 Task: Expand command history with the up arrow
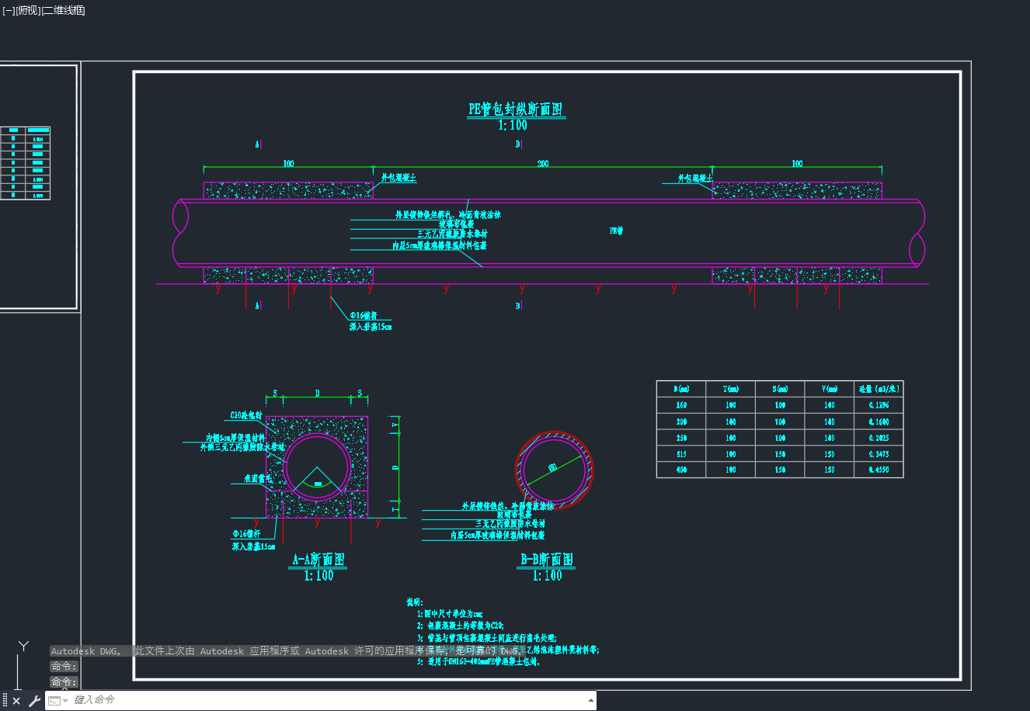point(591,700)
